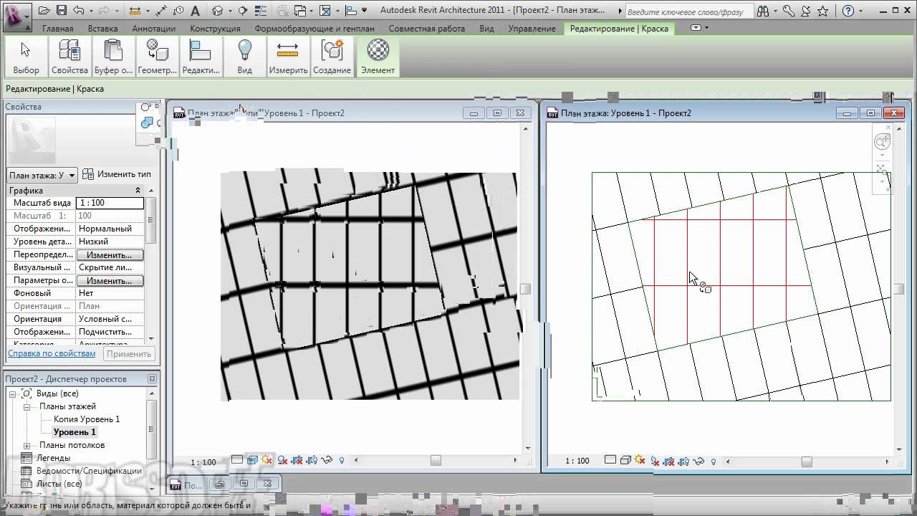The image size is (917, 516).
Task: Switch to the Управление ribbon tab
Action: (532, 29)
